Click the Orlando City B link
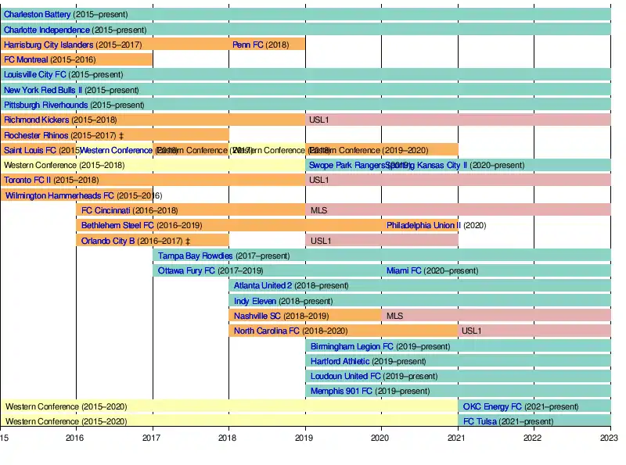The image size is (626, 465). tap(108, 241)
